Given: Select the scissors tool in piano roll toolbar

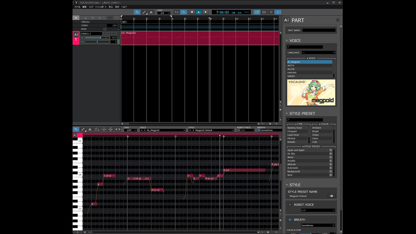Looking at the screenshot, I should (x=90, y=130).
